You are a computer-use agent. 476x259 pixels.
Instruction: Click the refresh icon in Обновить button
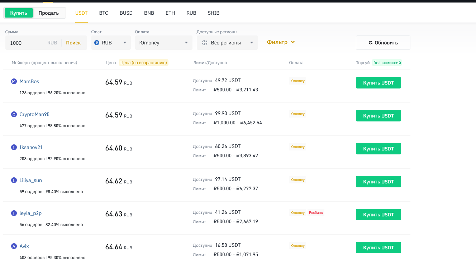pyautogui.click(x=371, y=43)
